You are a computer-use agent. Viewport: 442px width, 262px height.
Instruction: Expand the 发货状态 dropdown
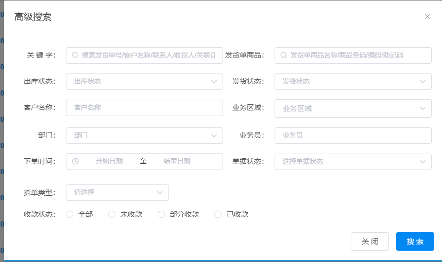coord(353,81)
